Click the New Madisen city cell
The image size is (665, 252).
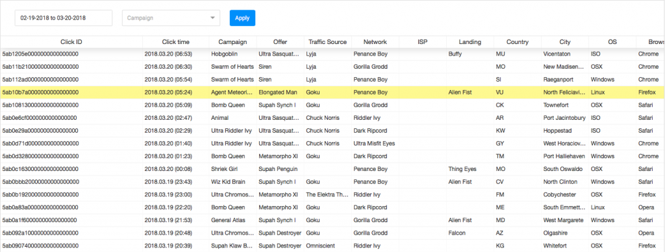pos(564,67)
